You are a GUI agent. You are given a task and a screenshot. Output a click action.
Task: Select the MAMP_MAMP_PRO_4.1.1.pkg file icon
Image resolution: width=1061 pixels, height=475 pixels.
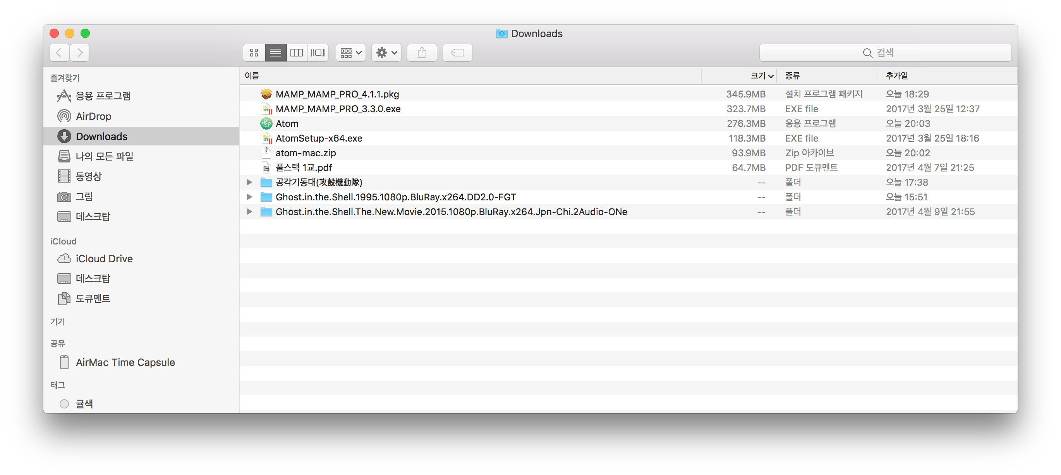click(266, 94)
